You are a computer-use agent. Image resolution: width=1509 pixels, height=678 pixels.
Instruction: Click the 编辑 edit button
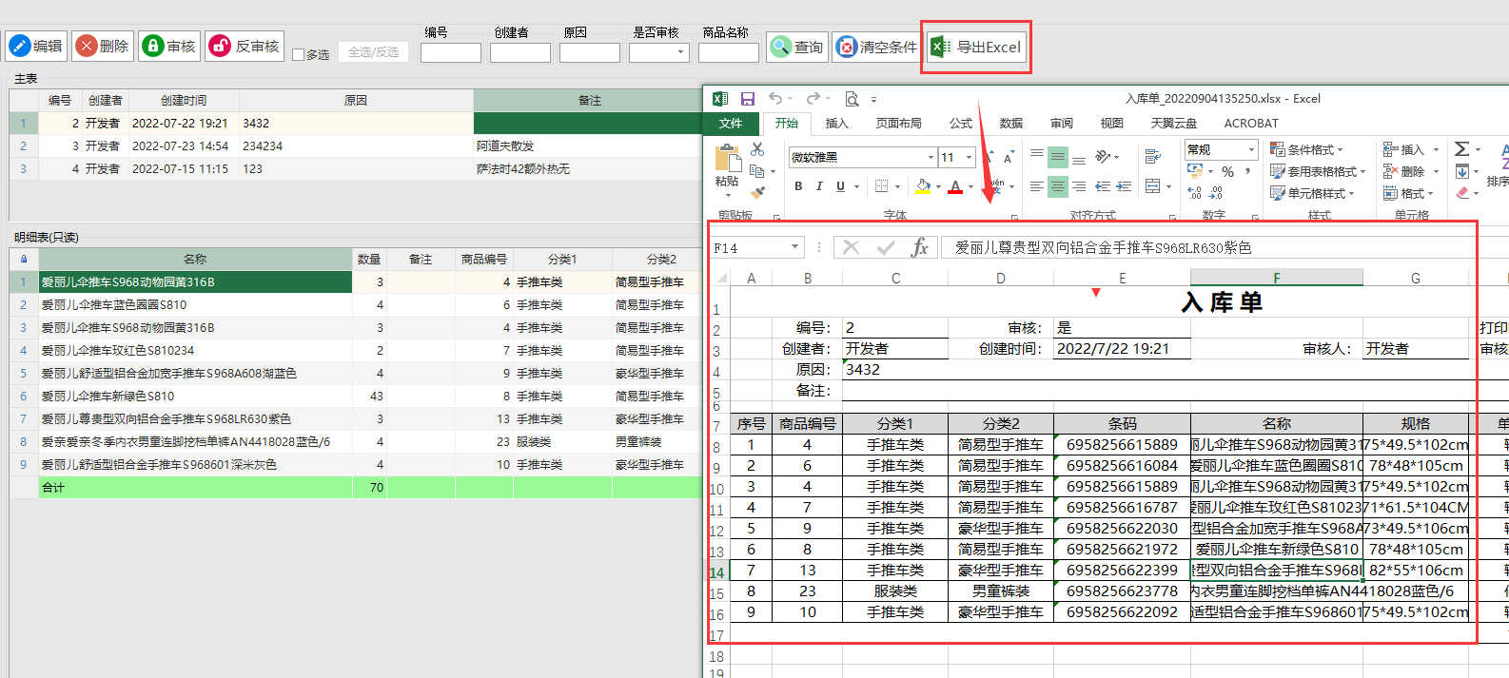(36, 46)
